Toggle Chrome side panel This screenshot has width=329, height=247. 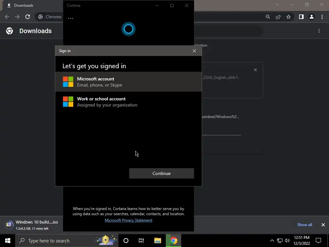point(301,17)
